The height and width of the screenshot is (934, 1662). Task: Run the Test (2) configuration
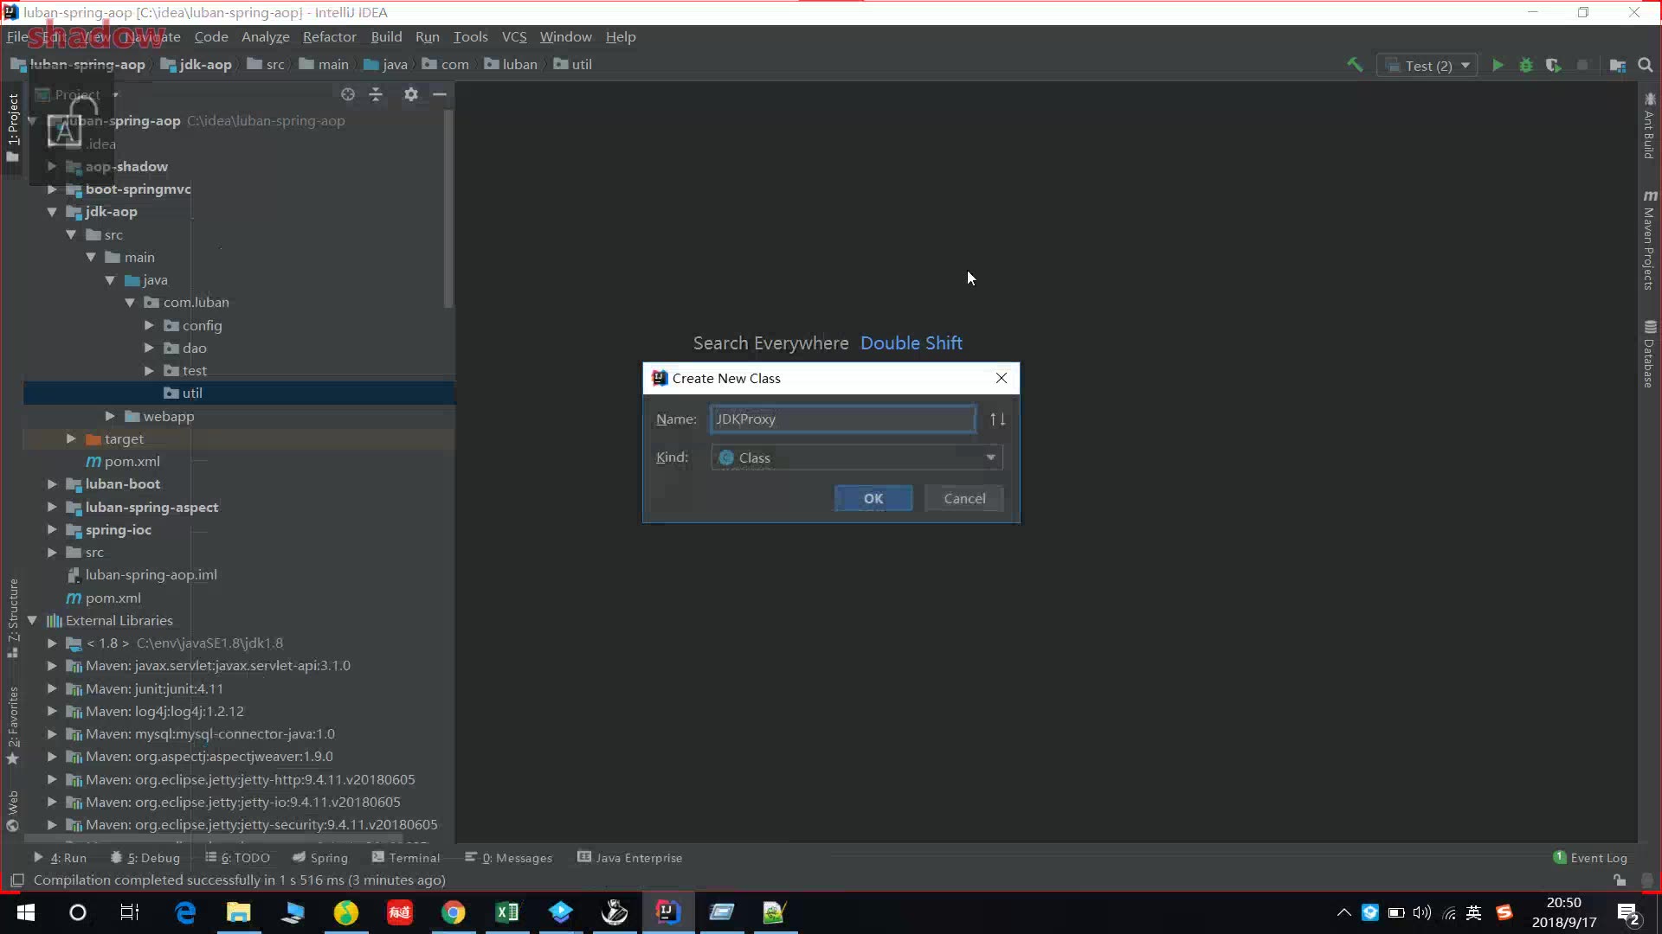pos(1498,65)
